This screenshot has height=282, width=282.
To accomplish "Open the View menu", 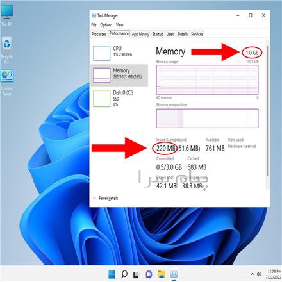I will pos(120,25).
